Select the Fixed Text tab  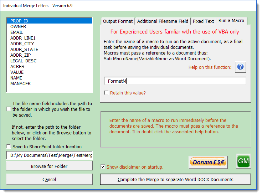tap(203, 21)
